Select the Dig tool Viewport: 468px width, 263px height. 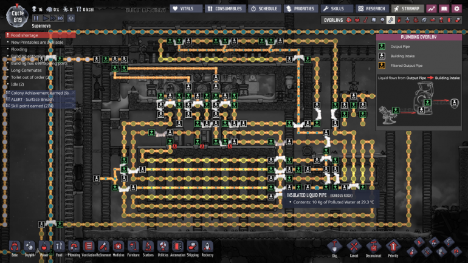point(334,248)
